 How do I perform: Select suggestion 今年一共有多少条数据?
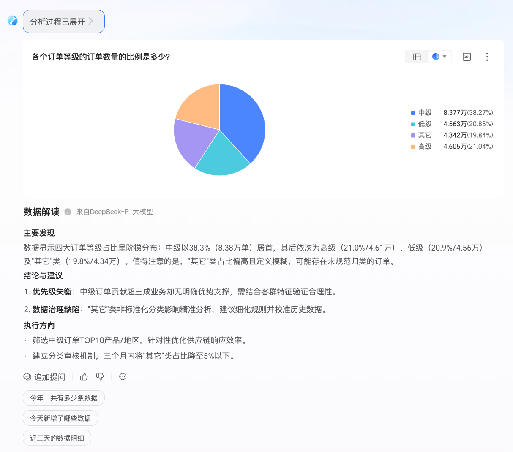coord(64,398)
